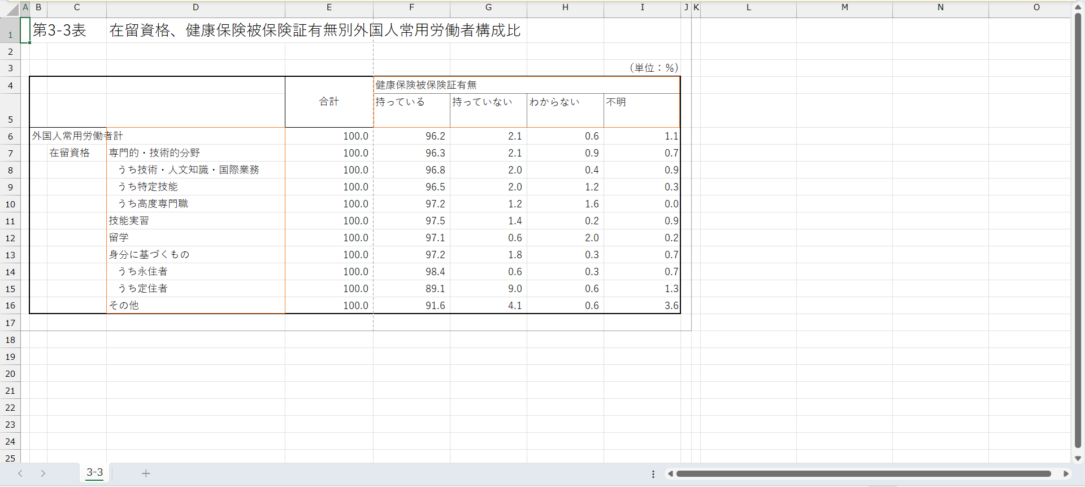This screenshot has height=487, width=1085.
Task: Click the Select All corner triangle
Action: [x=11, y=9]
